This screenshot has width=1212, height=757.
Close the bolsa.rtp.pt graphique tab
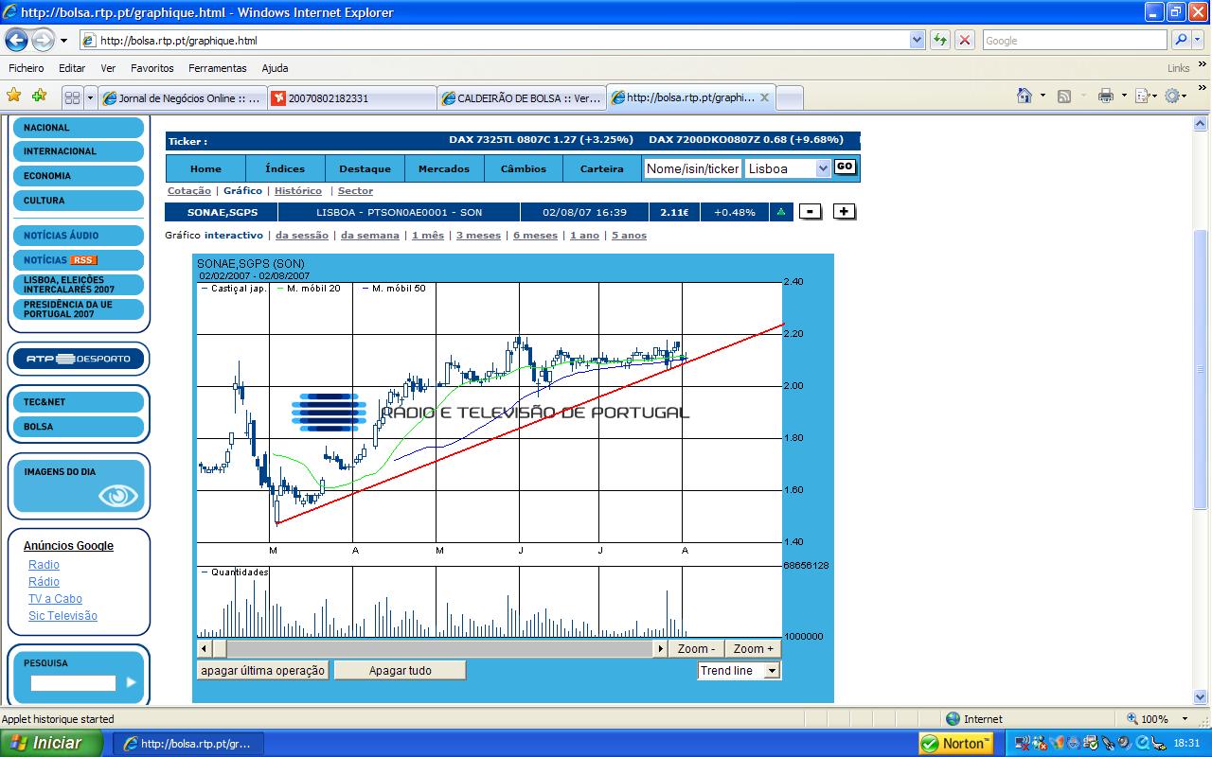[765, 97]
